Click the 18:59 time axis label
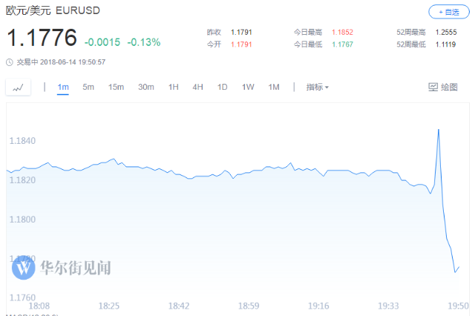475x316 pixels. pyautogui.click(x=249, y=306)
